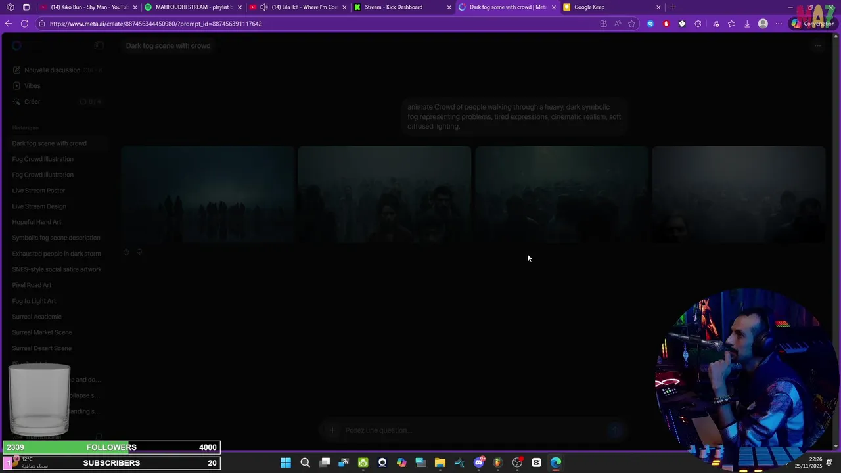Click the address bar URL
This screenshot has width=841, height=473.
pos(156,24)
